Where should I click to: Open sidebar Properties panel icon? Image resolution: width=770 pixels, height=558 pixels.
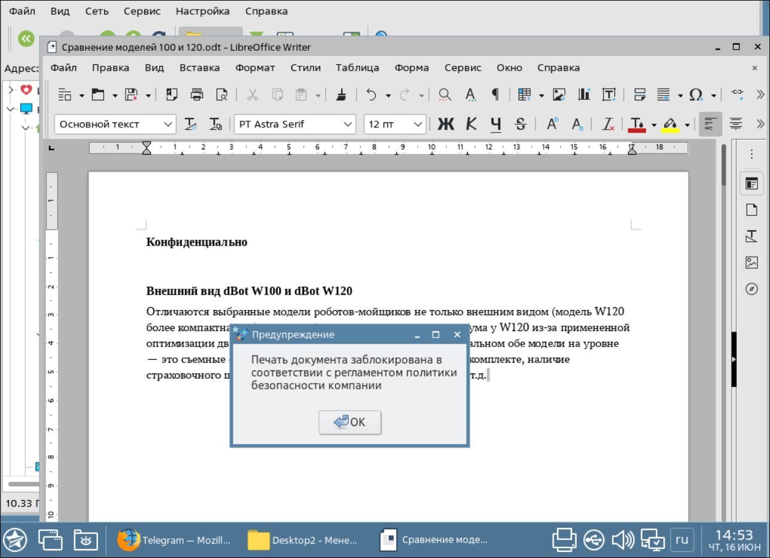[752, 183]
